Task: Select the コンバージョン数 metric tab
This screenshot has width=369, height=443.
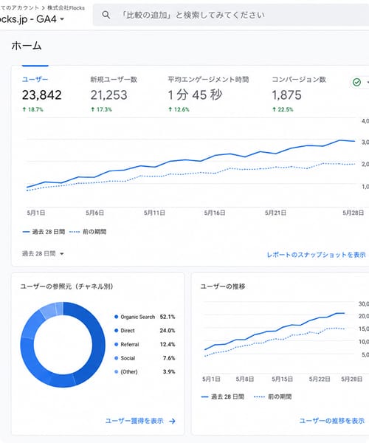Action: 299,80
